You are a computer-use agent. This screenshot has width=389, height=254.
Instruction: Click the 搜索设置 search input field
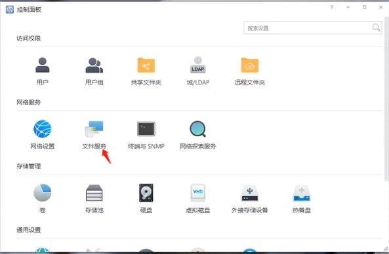point(308,27)
